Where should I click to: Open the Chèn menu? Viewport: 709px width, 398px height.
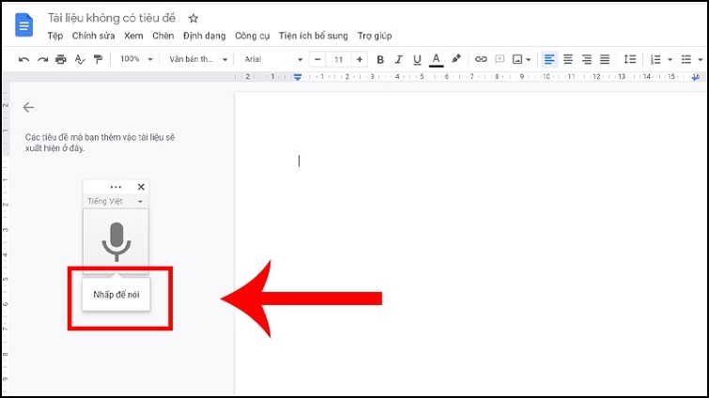162,36
